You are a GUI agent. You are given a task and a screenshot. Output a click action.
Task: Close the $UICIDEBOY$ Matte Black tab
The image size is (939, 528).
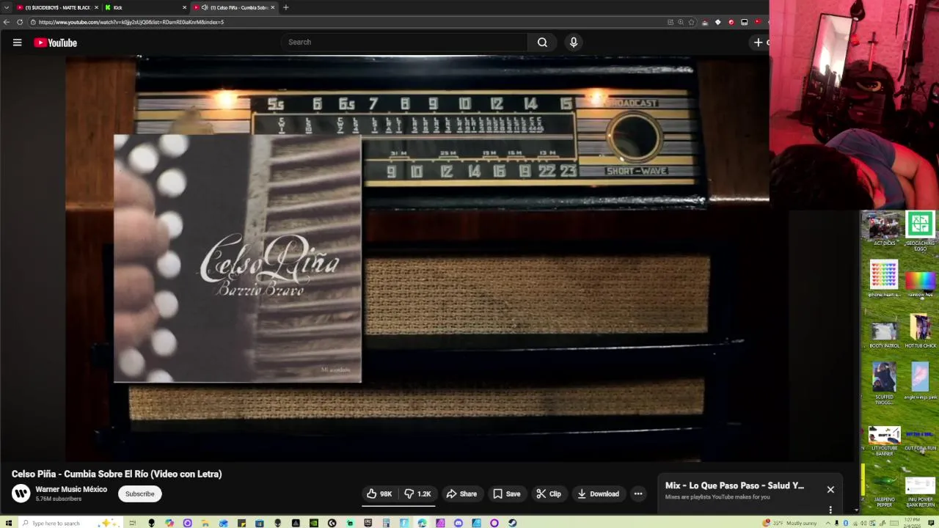tap(96, 7)
